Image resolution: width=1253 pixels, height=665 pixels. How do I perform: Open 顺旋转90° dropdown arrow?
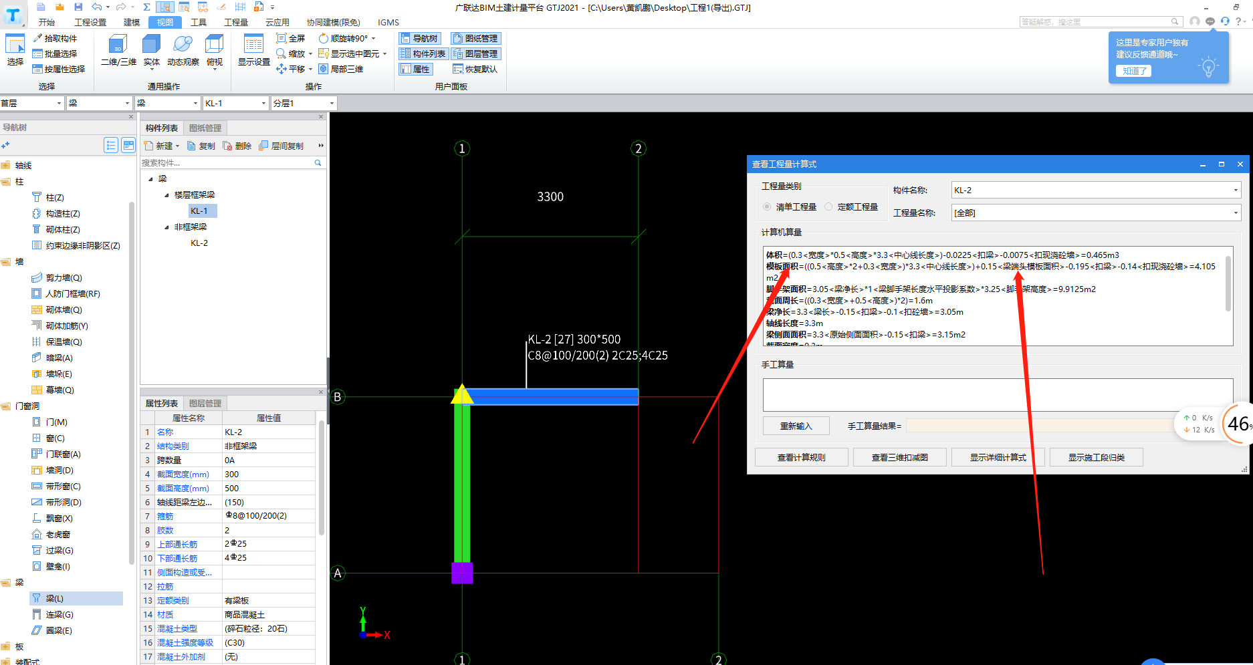(x=374, y=39)
